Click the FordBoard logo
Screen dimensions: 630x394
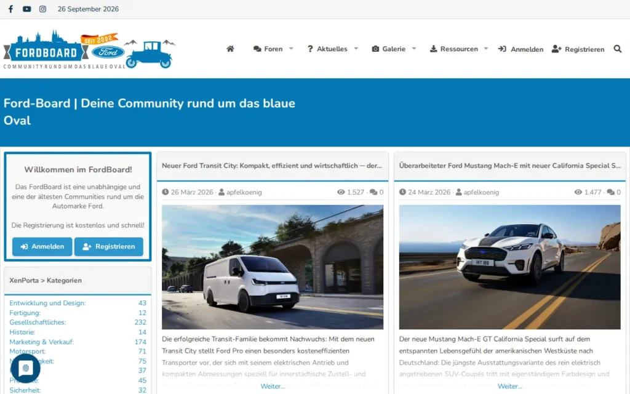[x=89, y=49]
